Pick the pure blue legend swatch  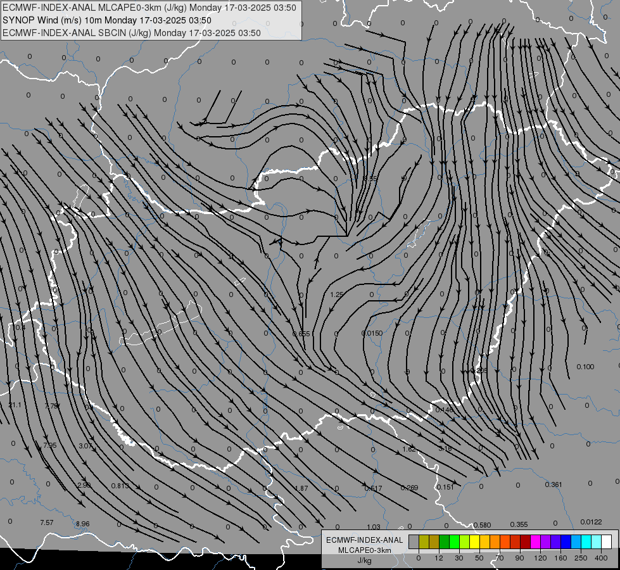click(x=566, y=541)
